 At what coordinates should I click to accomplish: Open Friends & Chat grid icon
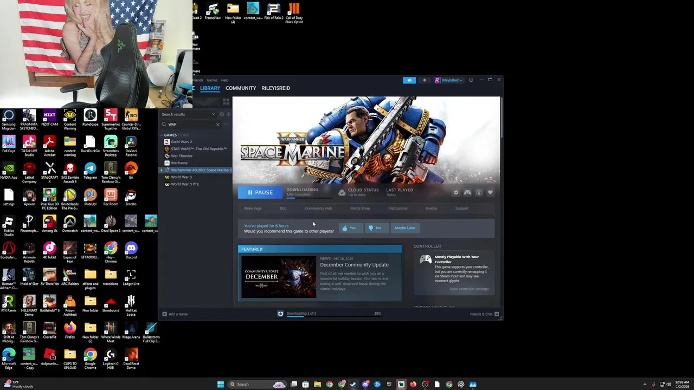coord(497,314)
